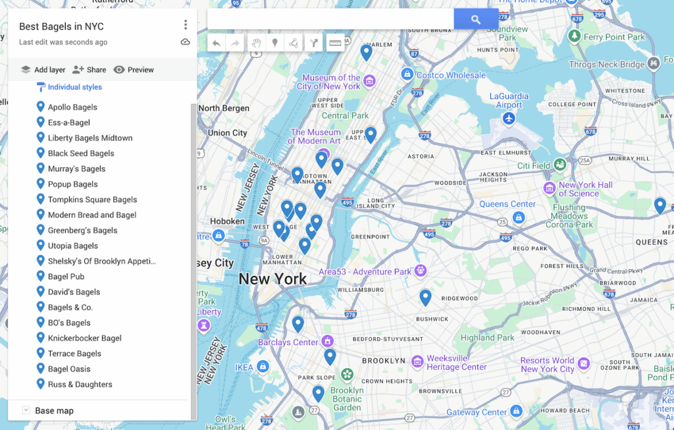Select Shelsky's Of Brooklyn Appeti… entry
Screen dimensions: 674x430
point(102,261)
